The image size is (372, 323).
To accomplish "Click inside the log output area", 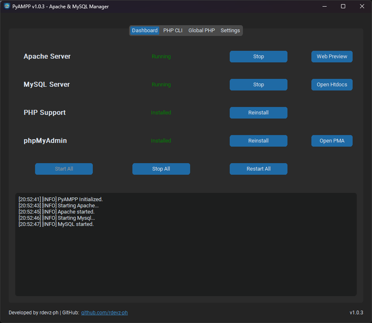I will pyautogui.click(x=186, y=256).
